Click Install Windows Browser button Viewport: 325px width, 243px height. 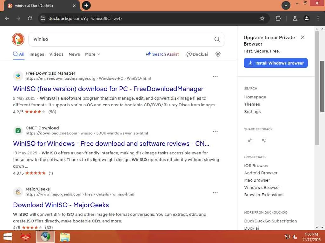[276, 63]
